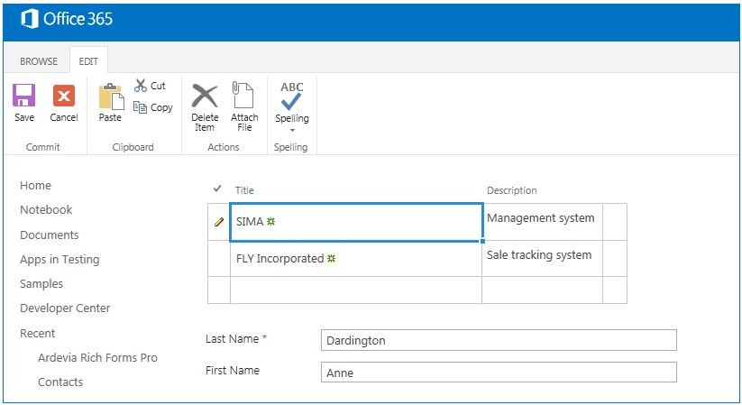
Task: Click the row selector cell beside FLY Incorporated
Action: tap(219, 259)
